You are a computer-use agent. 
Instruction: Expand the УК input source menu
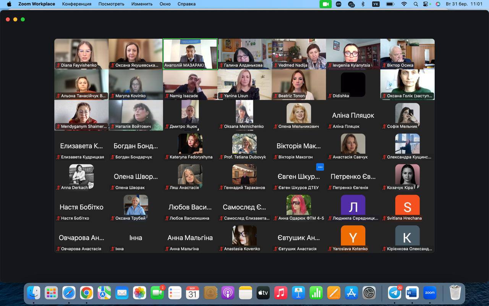click(376, 4)
